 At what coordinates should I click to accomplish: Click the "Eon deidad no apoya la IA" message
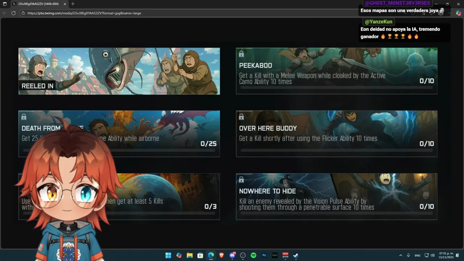point(400,33)
